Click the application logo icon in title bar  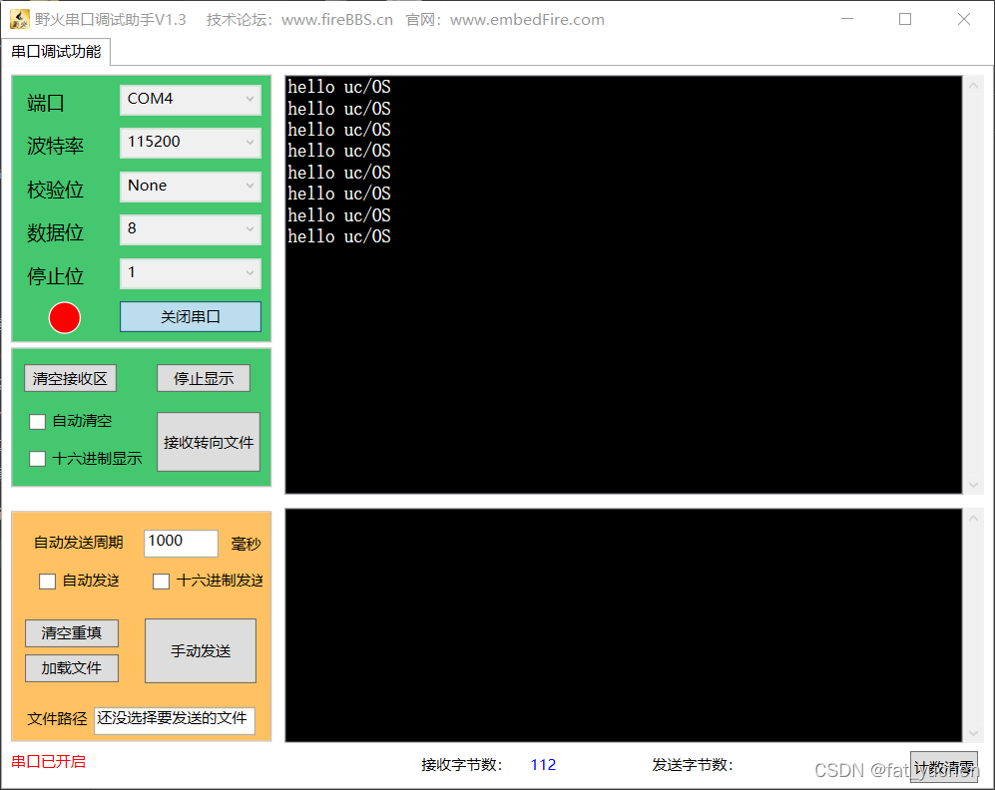[x=19, y=20]
